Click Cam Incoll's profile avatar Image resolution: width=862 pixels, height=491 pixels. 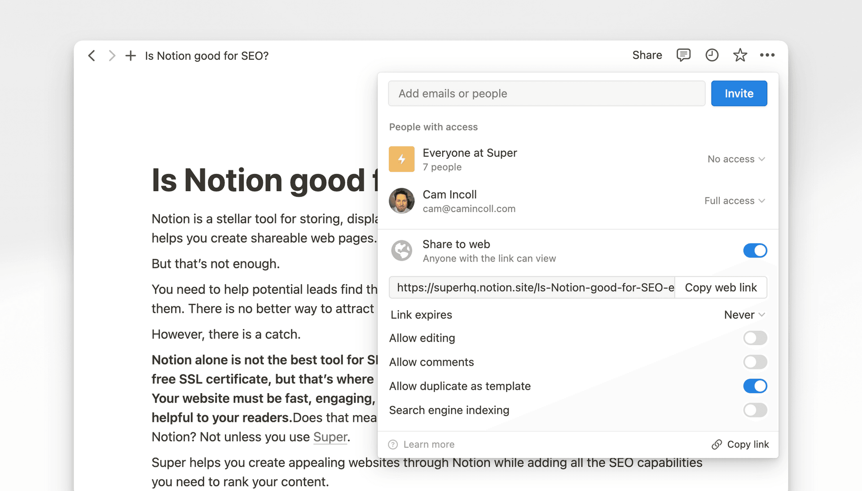(401, 201)
